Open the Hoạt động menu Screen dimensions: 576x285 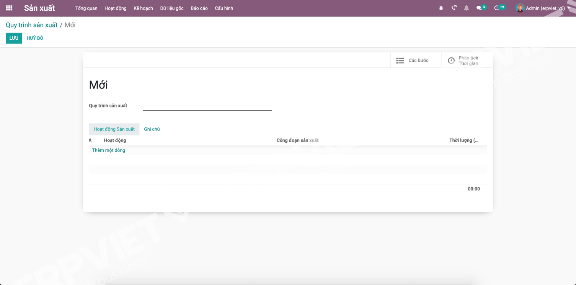pos(115,8)
